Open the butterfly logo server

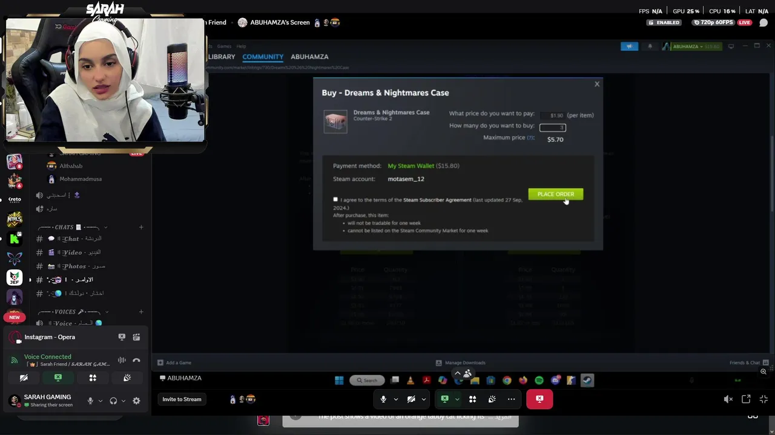(x=15, y=258)
